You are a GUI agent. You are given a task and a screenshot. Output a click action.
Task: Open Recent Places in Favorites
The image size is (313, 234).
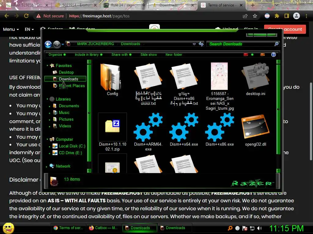pos(72,86)
